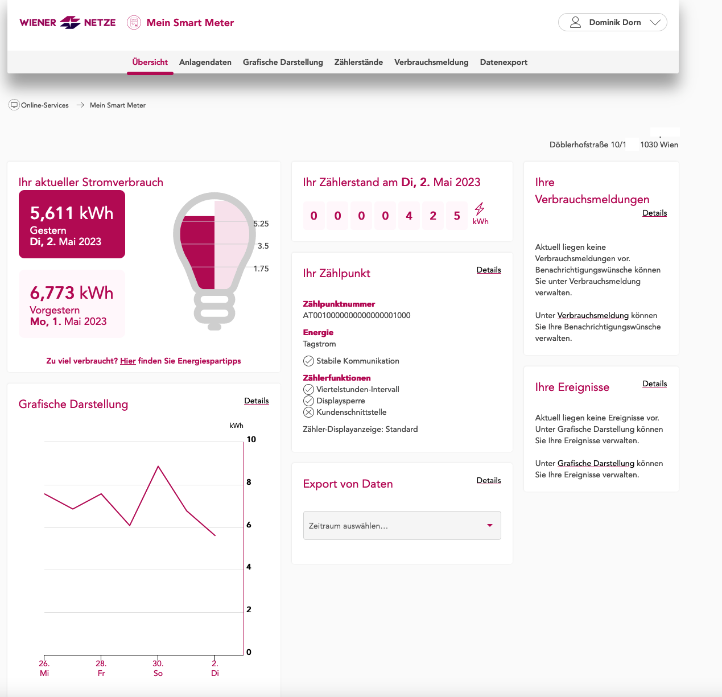Open the Zeitraum auswählen dropdown

pyautogui.click(x=402, y=525)
